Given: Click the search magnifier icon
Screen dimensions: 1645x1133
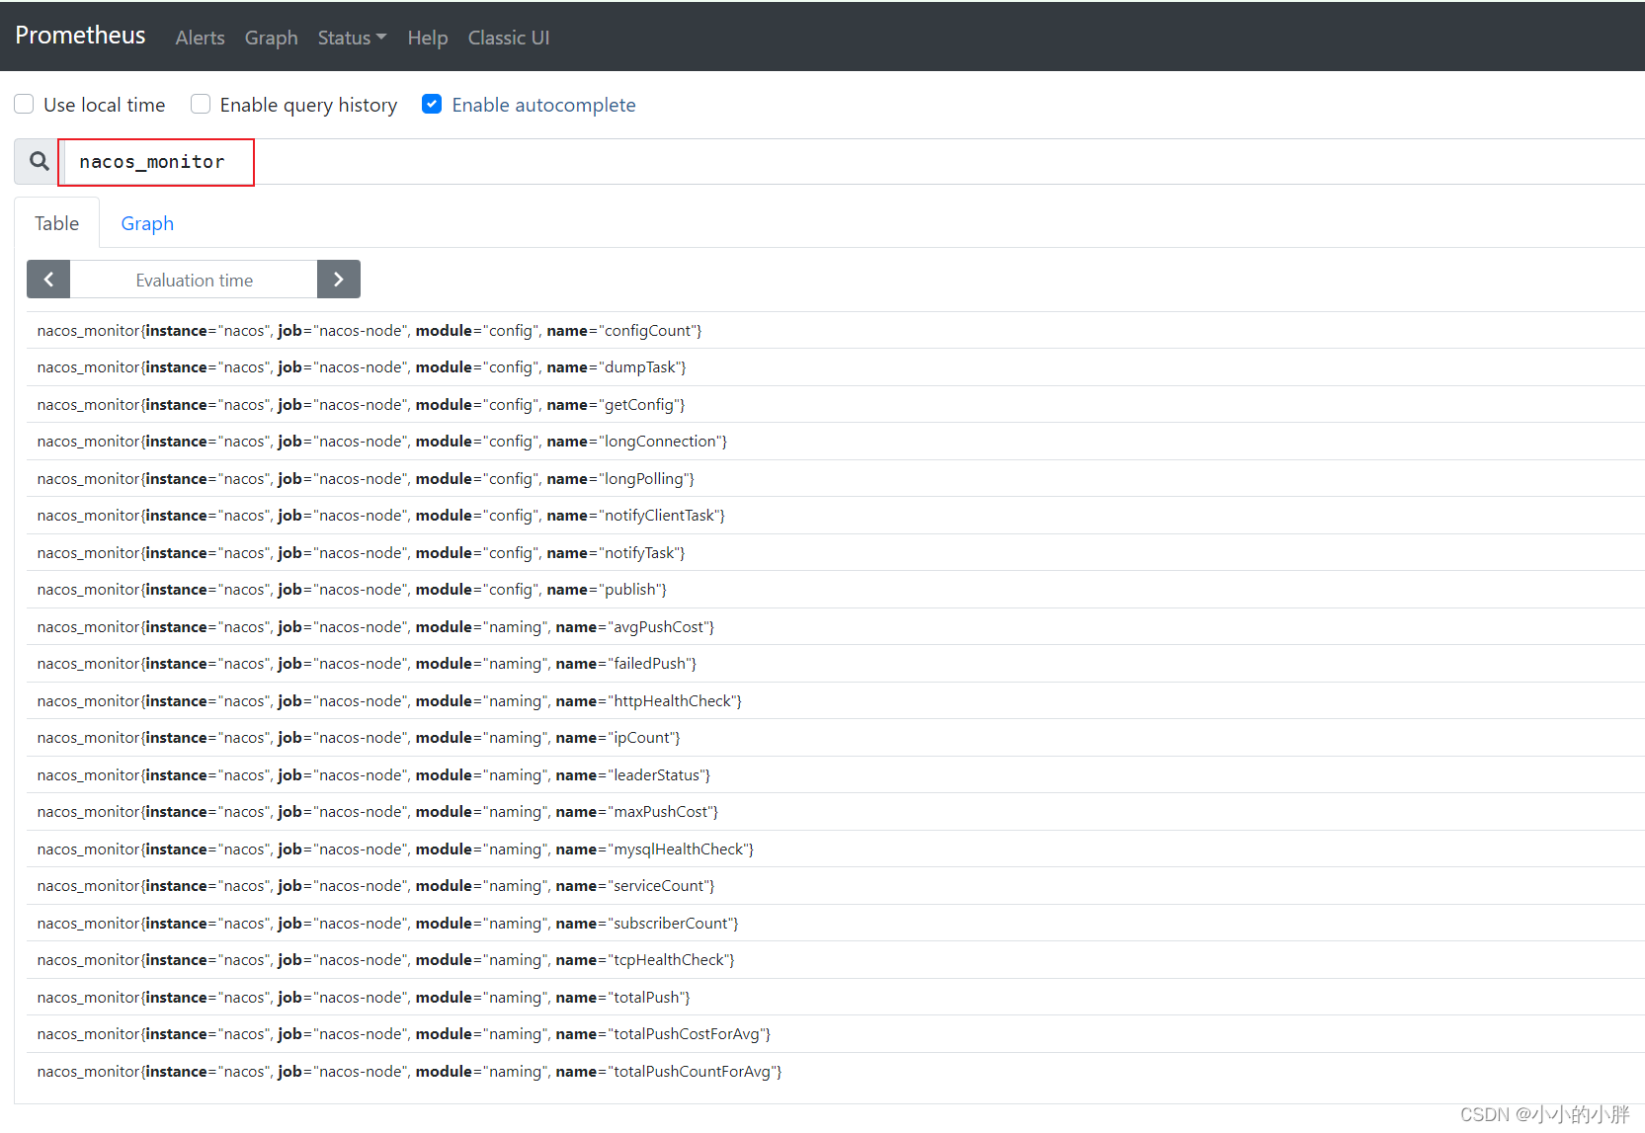Looking at the screenshot, I should coord(39,161).
